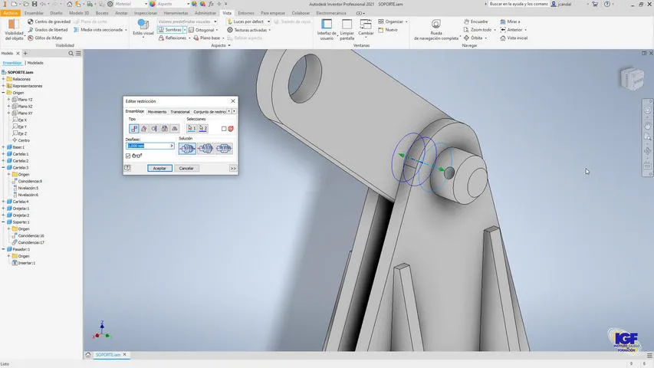Choose the second Solución option
Viewport: 654px width, 368px height.
click(x=205, y=148)
